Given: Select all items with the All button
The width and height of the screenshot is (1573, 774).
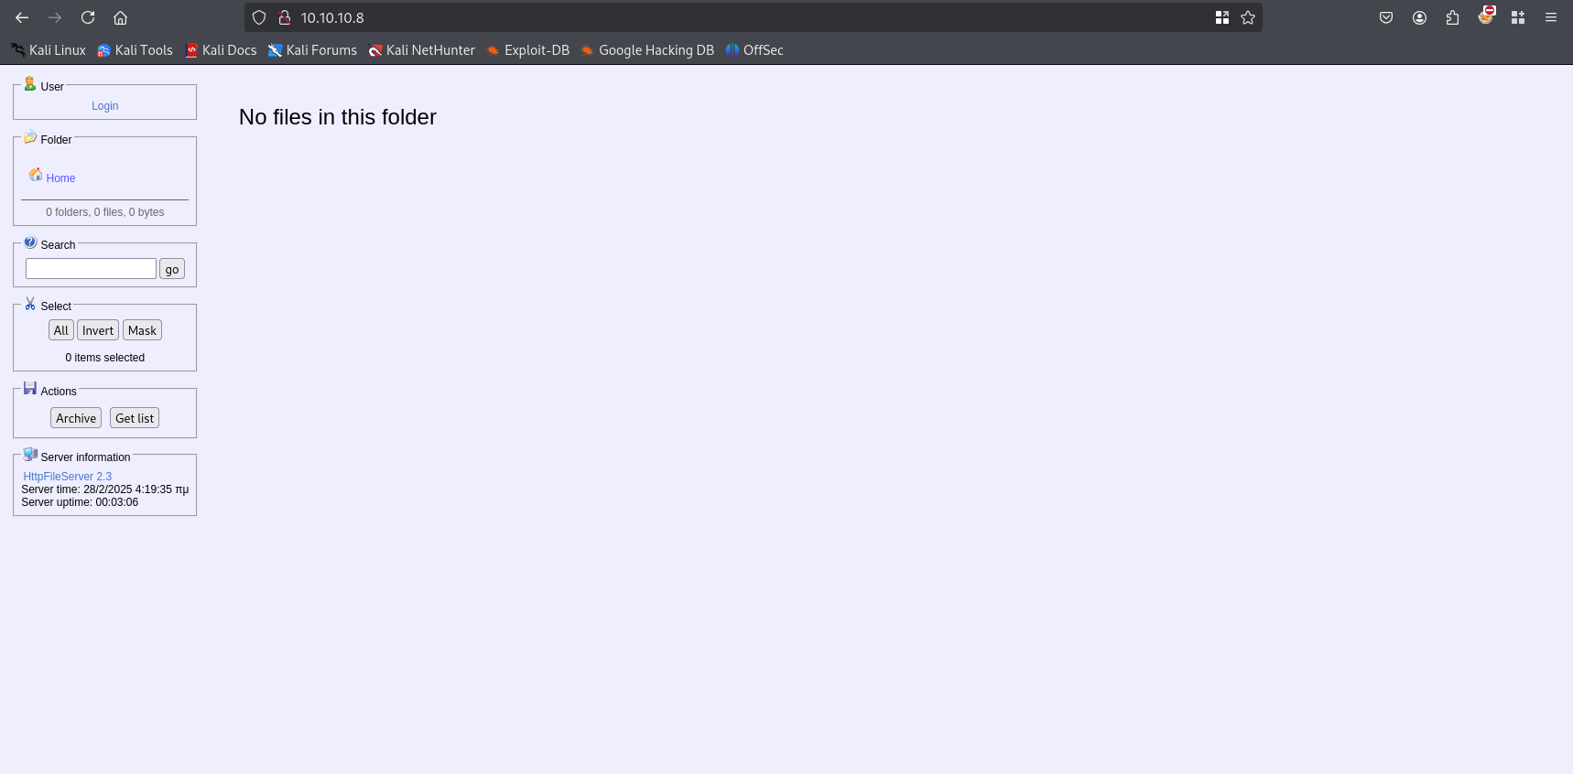Looking at the screenshot, I should [x=61, y=330].
